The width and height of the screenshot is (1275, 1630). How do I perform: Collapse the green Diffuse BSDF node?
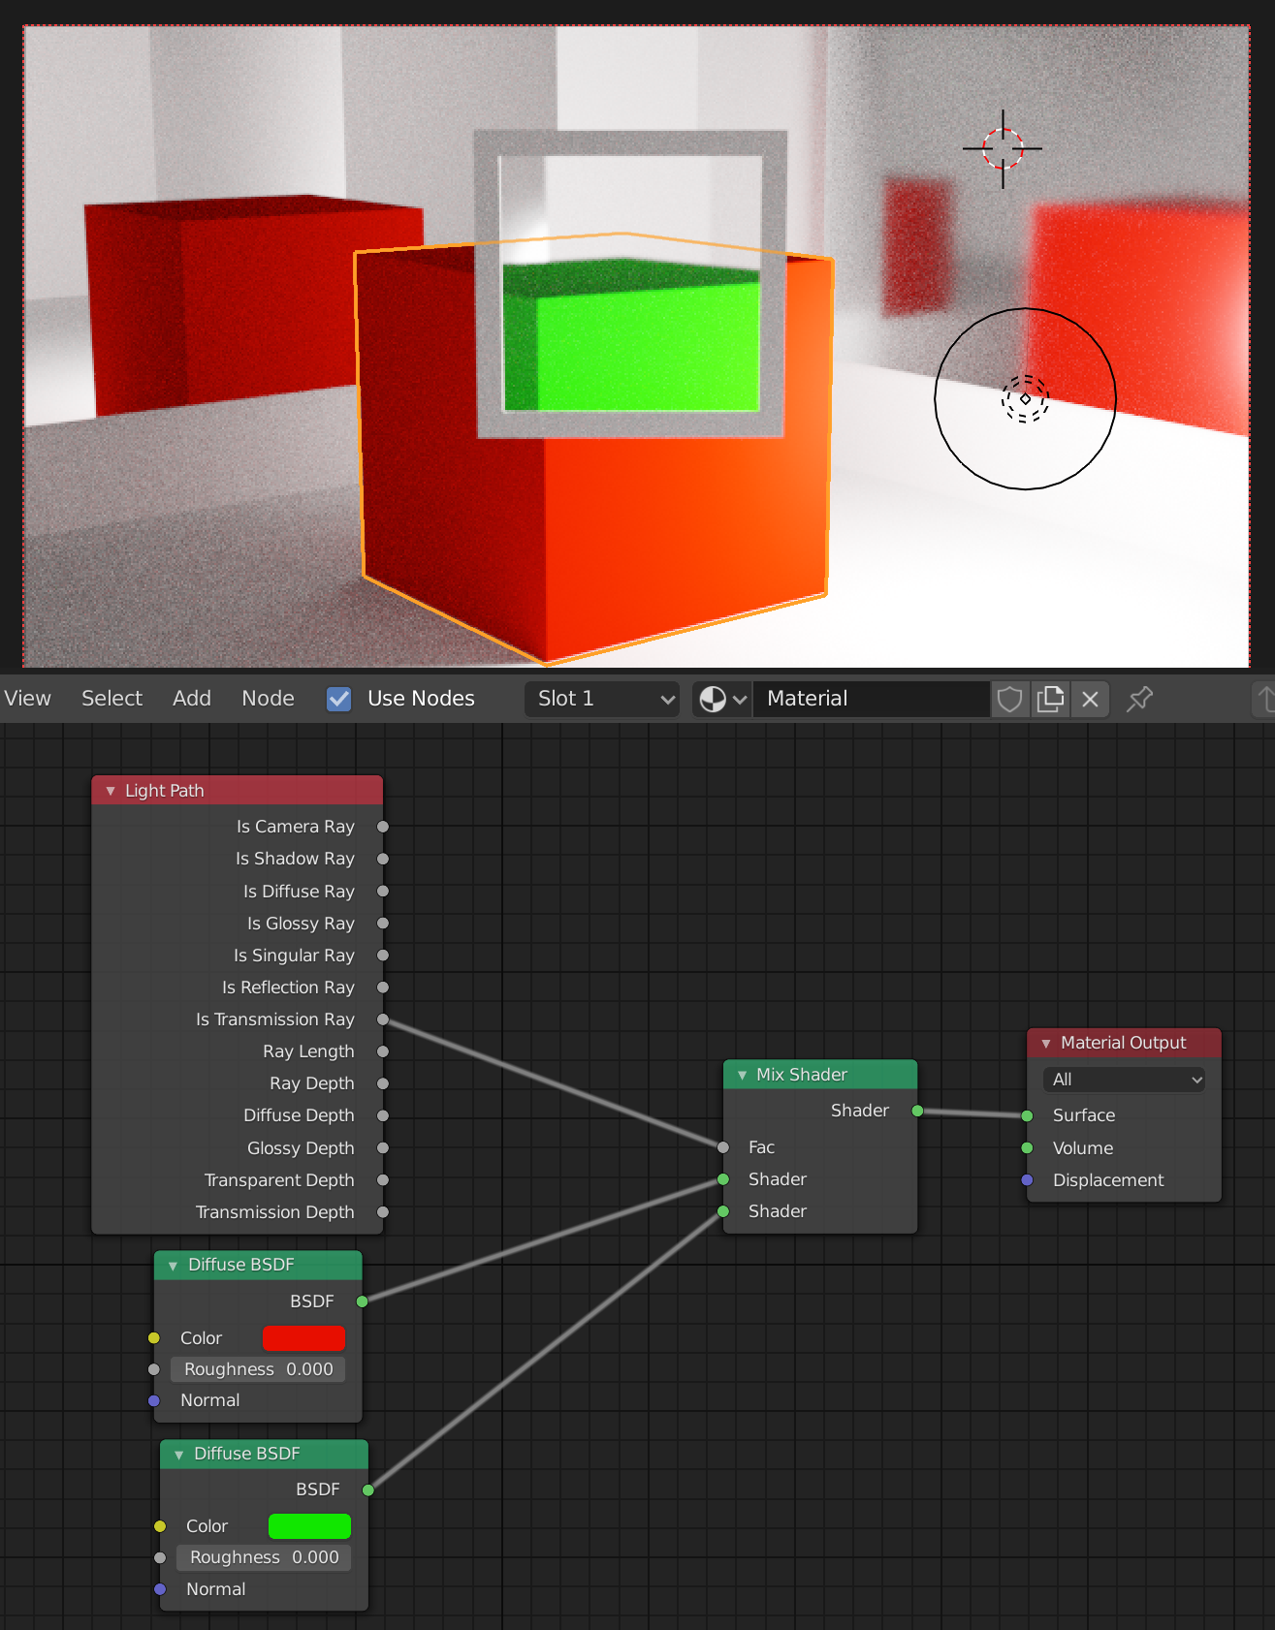(179, 1454)
